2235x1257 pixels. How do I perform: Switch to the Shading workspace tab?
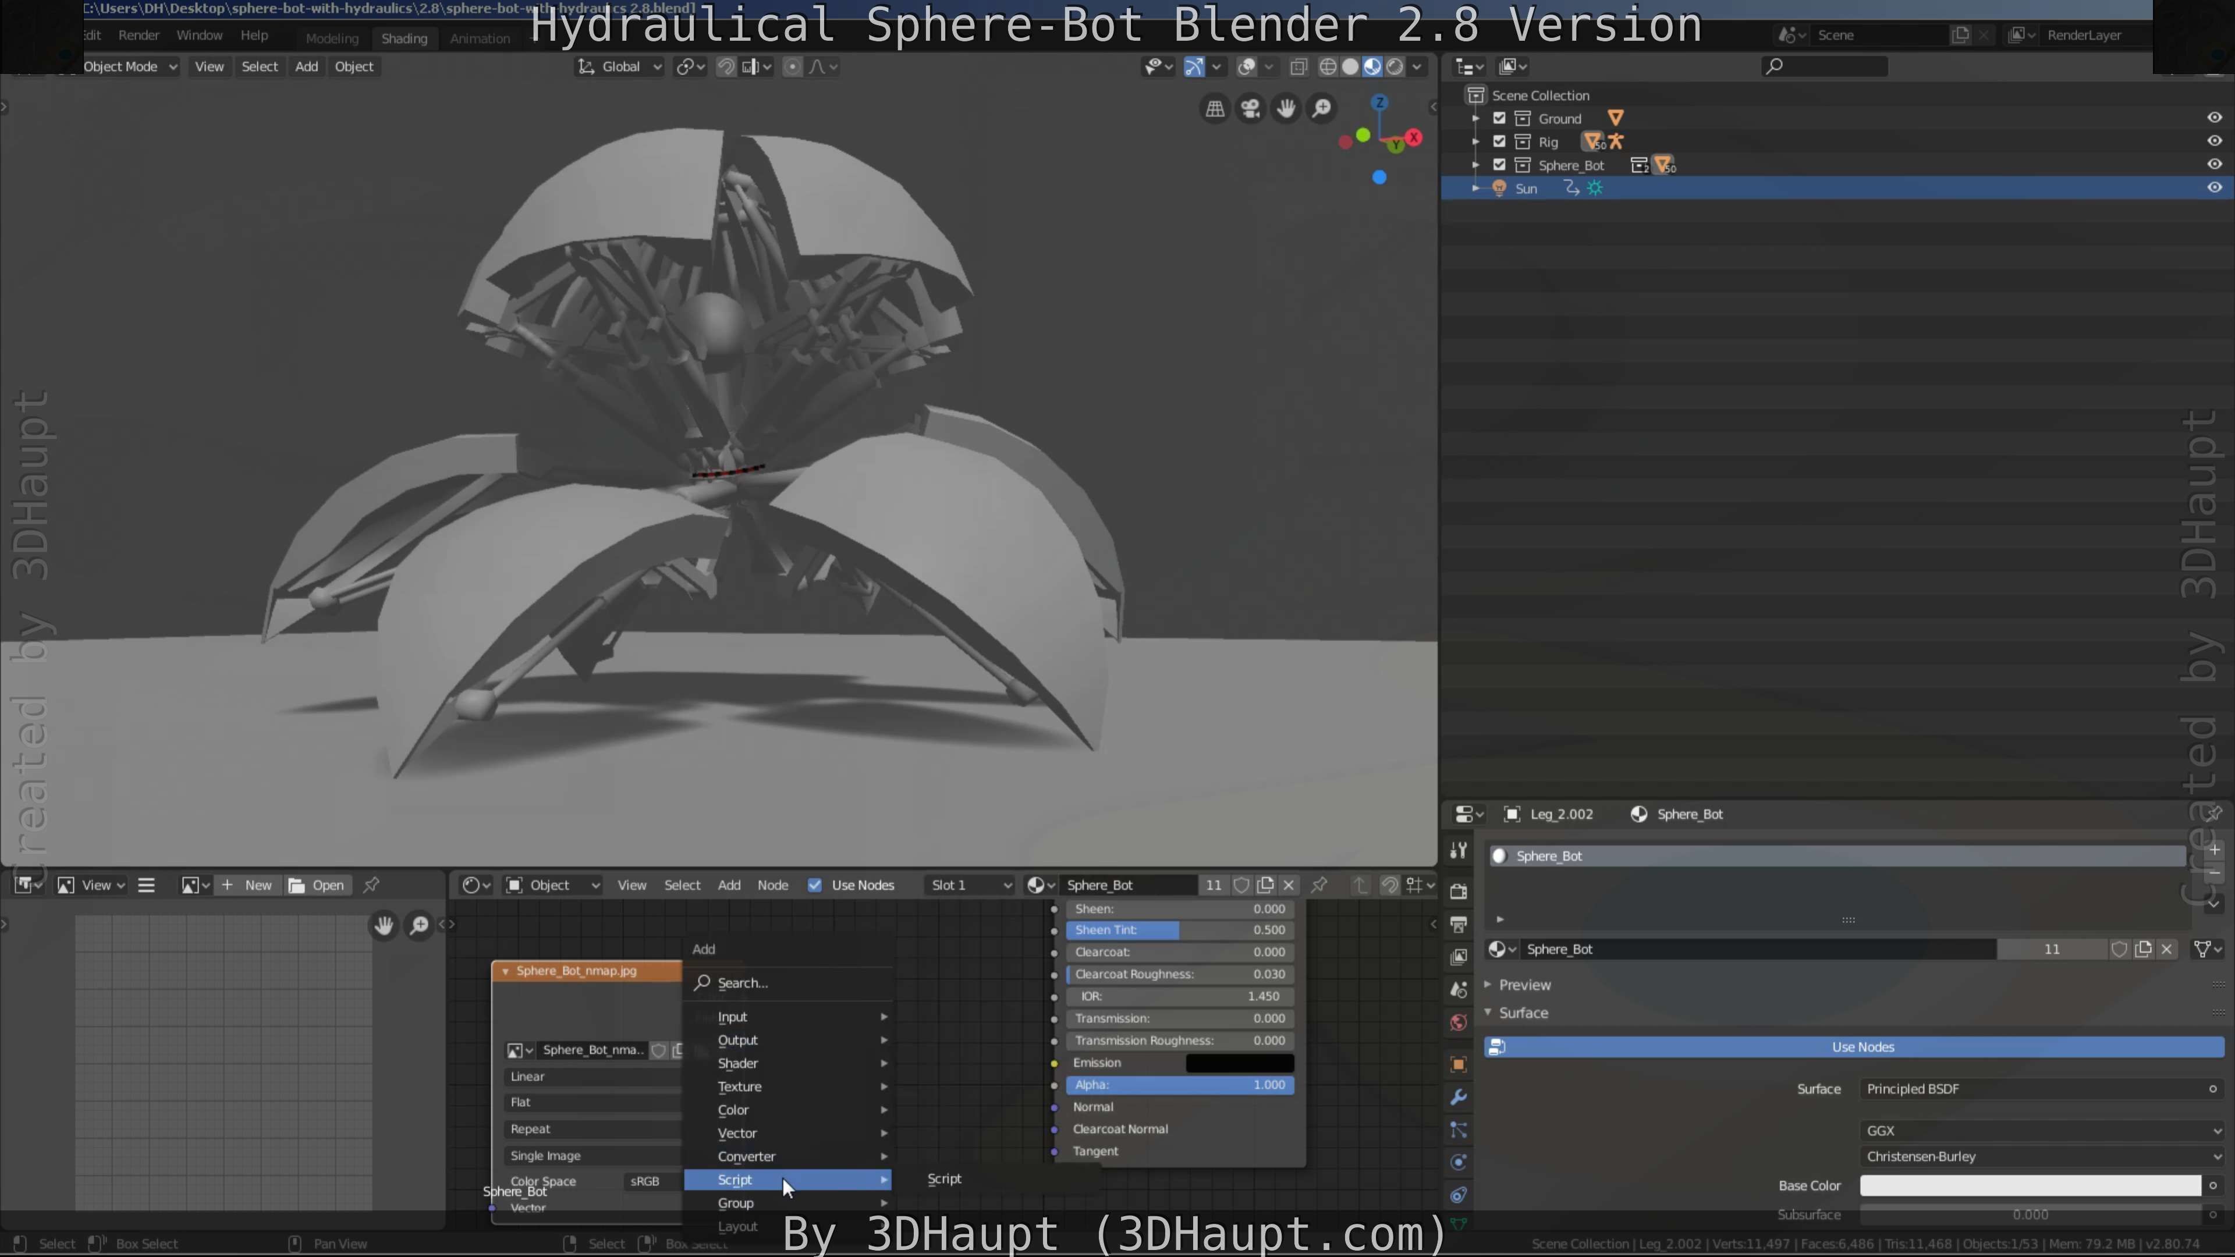pyautogui.click(x=405, y=38)
